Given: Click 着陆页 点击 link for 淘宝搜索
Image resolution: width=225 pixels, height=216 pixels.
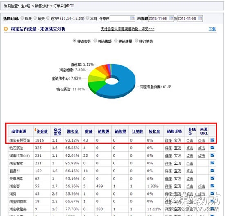Looking at the screenshot, I should [190, 163].
